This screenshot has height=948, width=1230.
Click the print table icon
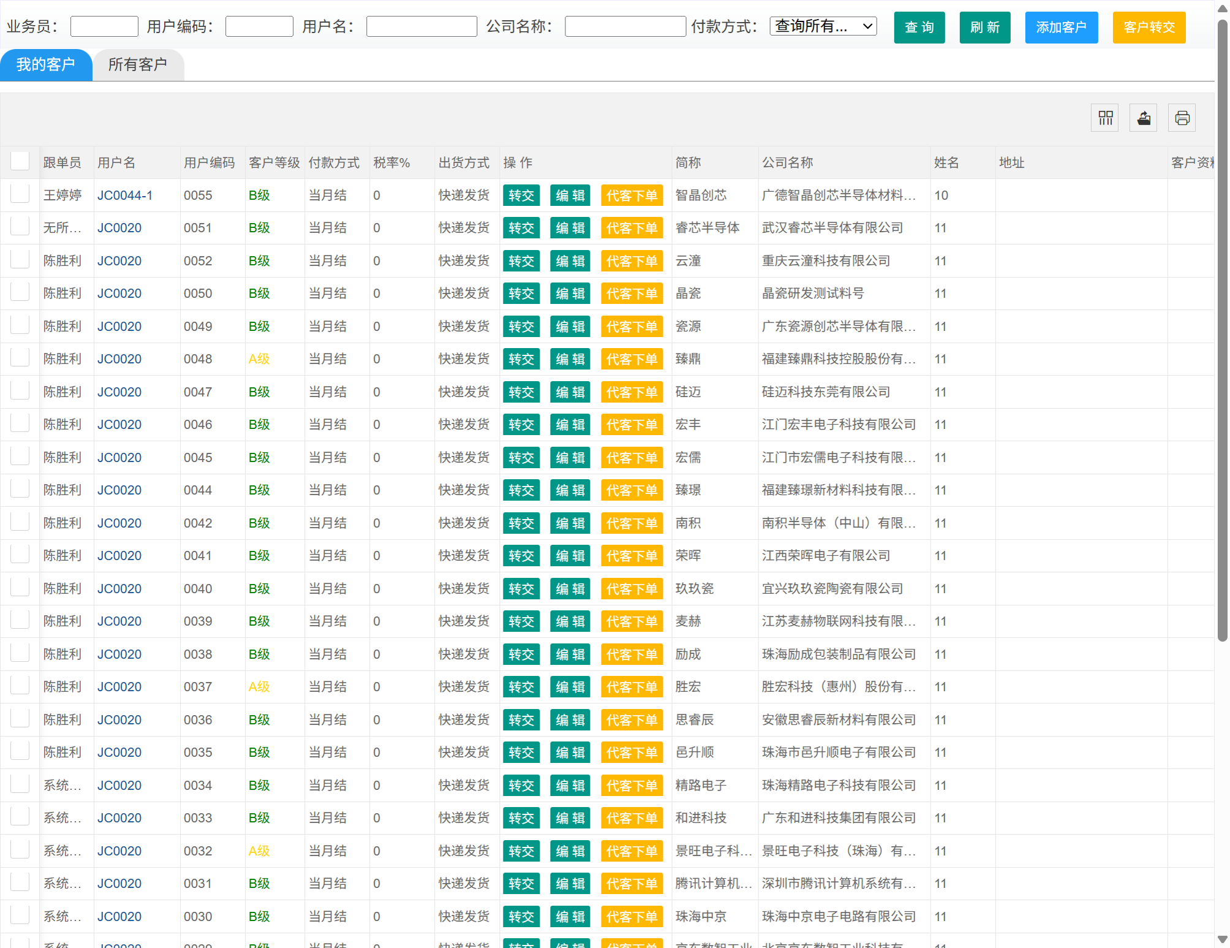click(x=1182, y=118)
